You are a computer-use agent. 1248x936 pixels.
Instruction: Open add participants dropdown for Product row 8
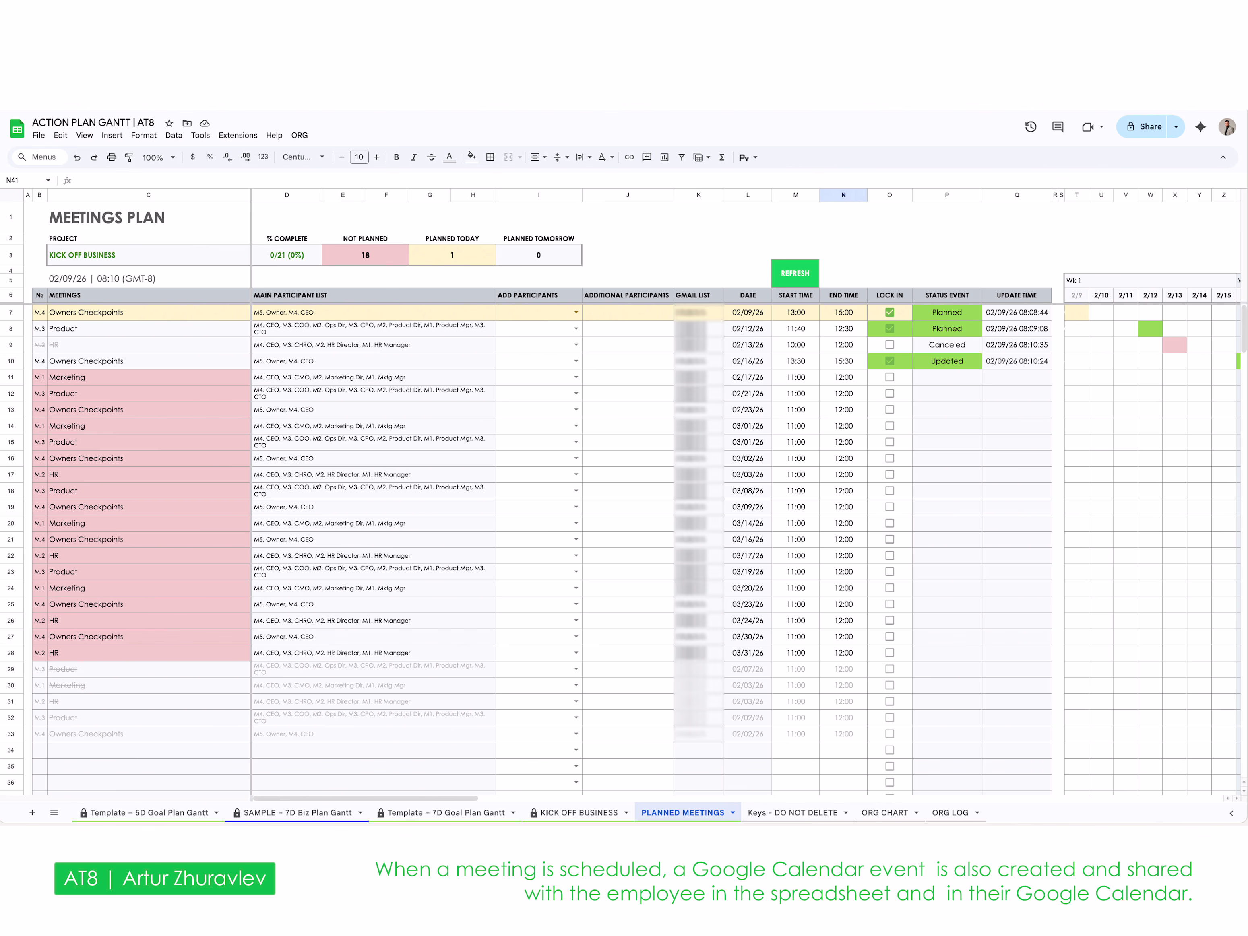point(576,329)
